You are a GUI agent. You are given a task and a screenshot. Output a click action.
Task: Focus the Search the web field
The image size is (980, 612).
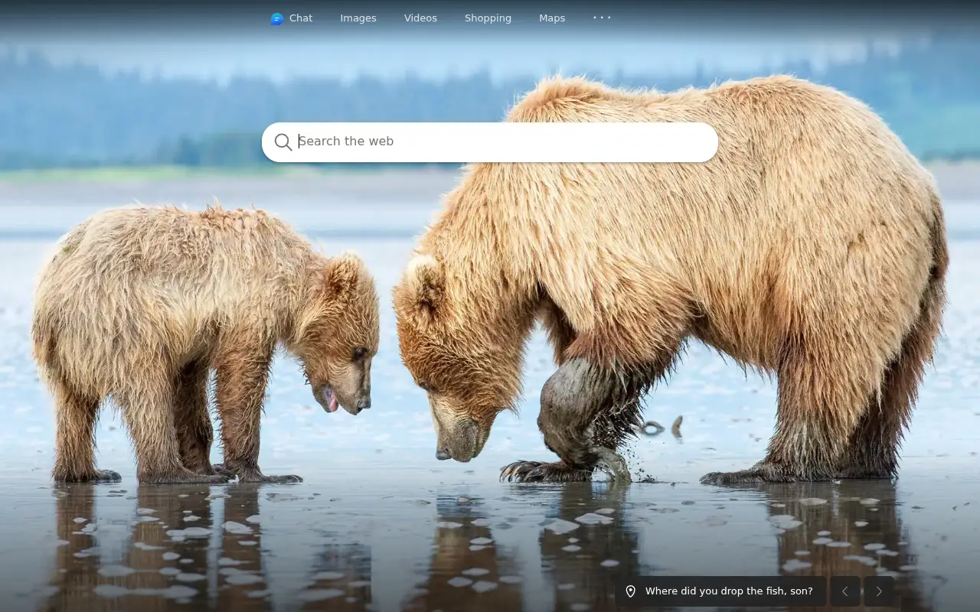coord(490,142)
